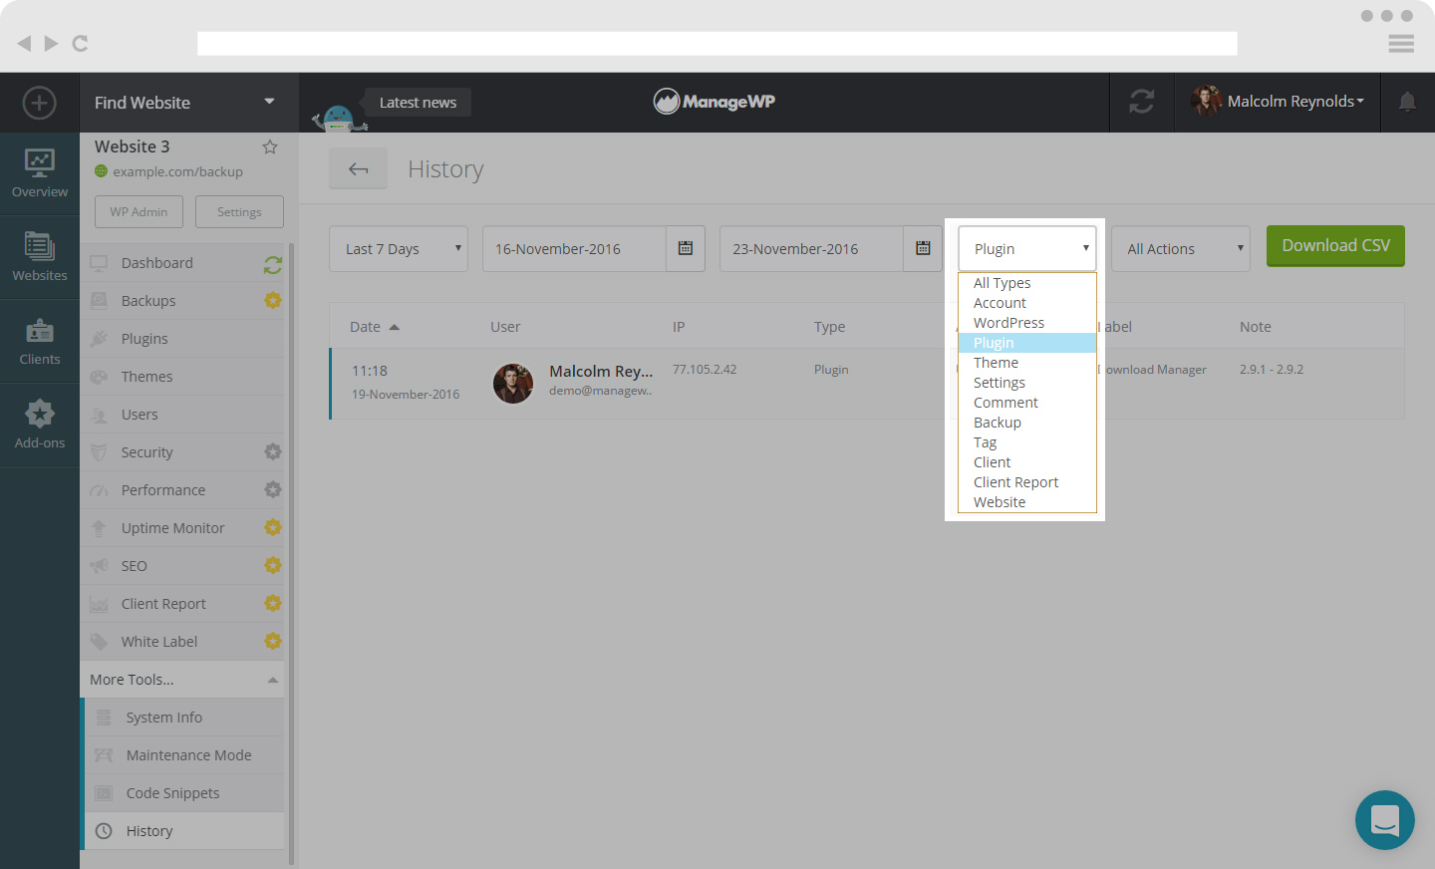Click the sync refresh icon in top bar
The width and height of the screenshot is (1435, 869).
[x=1142, y=102]
